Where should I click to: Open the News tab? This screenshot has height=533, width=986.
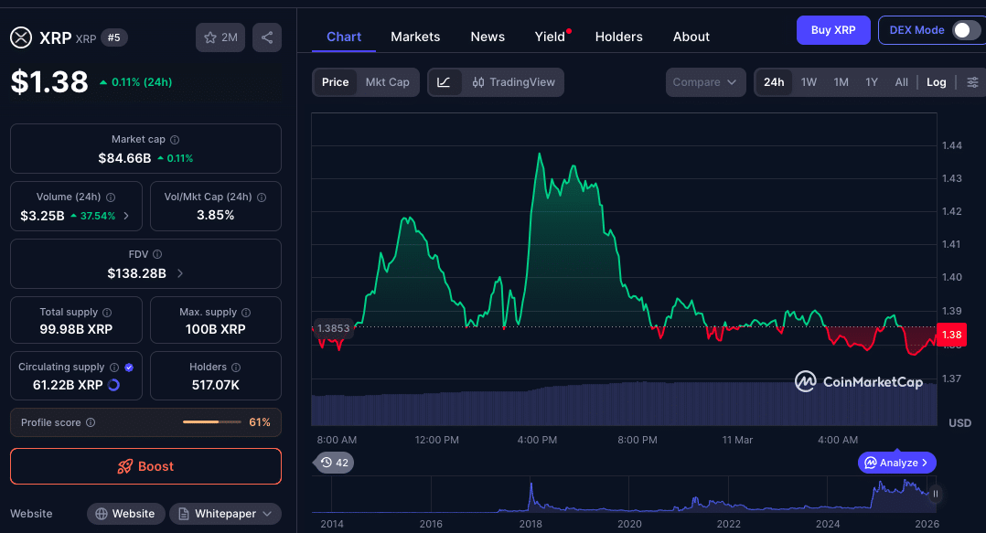click(x=488, y=37)
